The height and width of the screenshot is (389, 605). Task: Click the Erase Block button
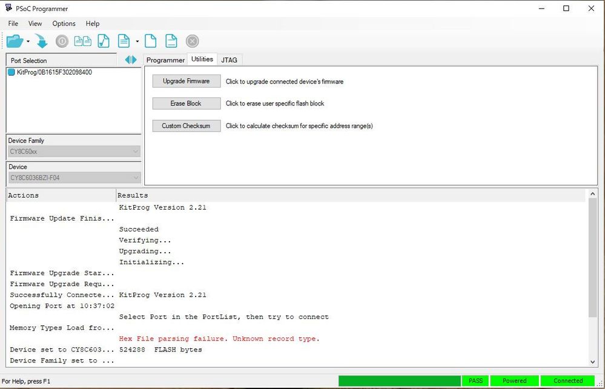point(187,104)
